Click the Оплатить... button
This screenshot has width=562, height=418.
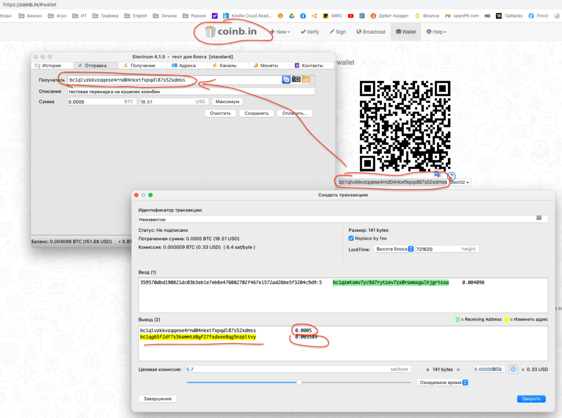pos(295,113)
